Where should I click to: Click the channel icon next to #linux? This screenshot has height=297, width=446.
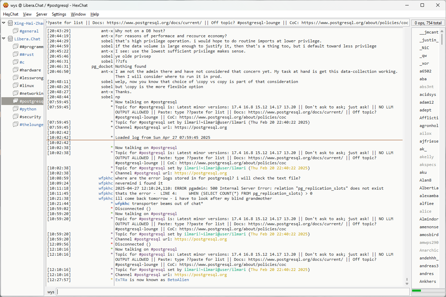pos(15,86)
